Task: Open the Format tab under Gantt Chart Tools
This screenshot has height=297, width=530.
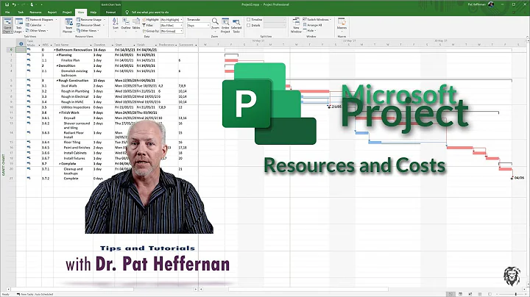Action: pyautogui.click(x=110, y=12)
